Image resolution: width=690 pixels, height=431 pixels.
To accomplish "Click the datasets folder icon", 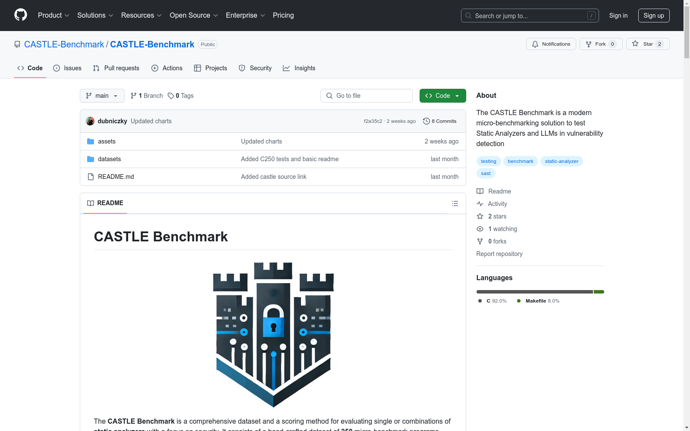I will (91, 159).
